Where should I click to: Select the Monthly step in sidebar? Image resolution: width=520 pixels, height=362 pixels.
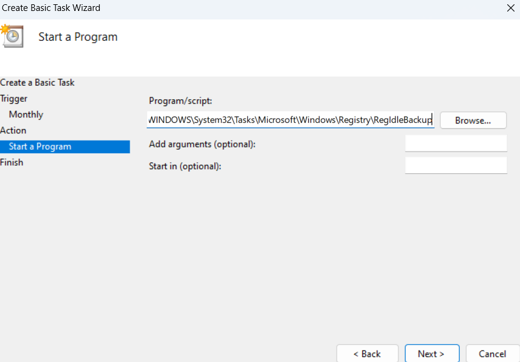tap(26, 114)
